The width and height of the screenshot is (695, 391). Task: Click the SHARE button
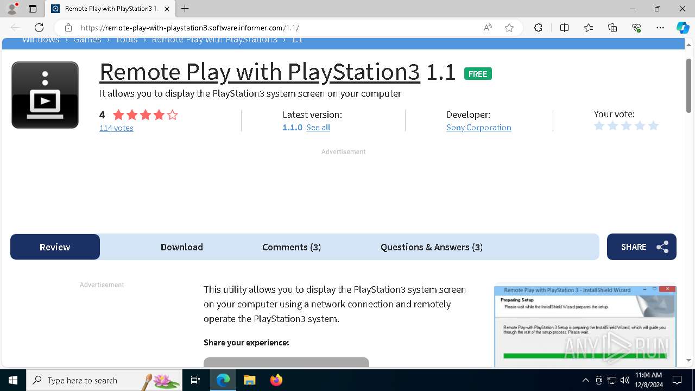[642, 247]
